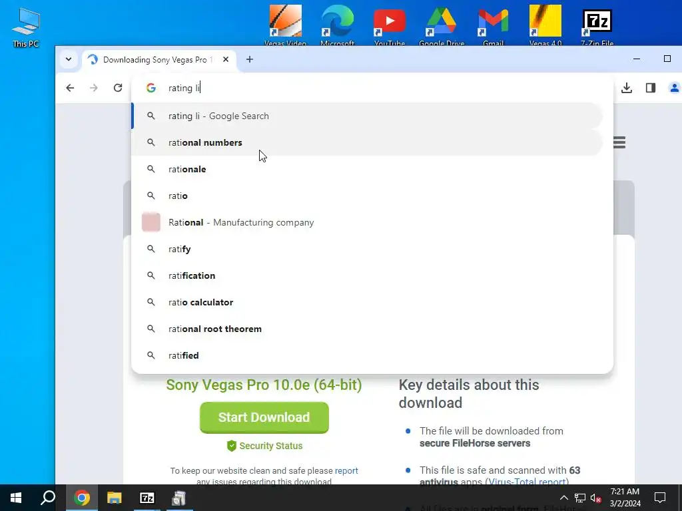
Task: Open Windows taskbar search
Action: [48, 498]
